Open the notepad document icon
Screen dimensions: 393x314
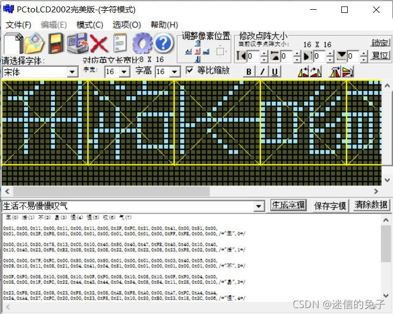click(x=120, y=44)
